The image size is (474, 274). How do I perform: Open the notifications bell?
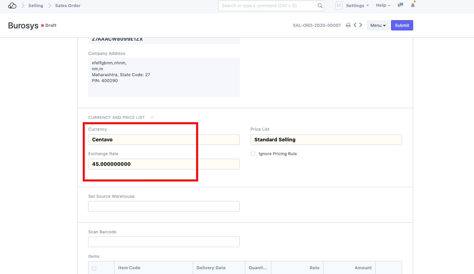413,6
